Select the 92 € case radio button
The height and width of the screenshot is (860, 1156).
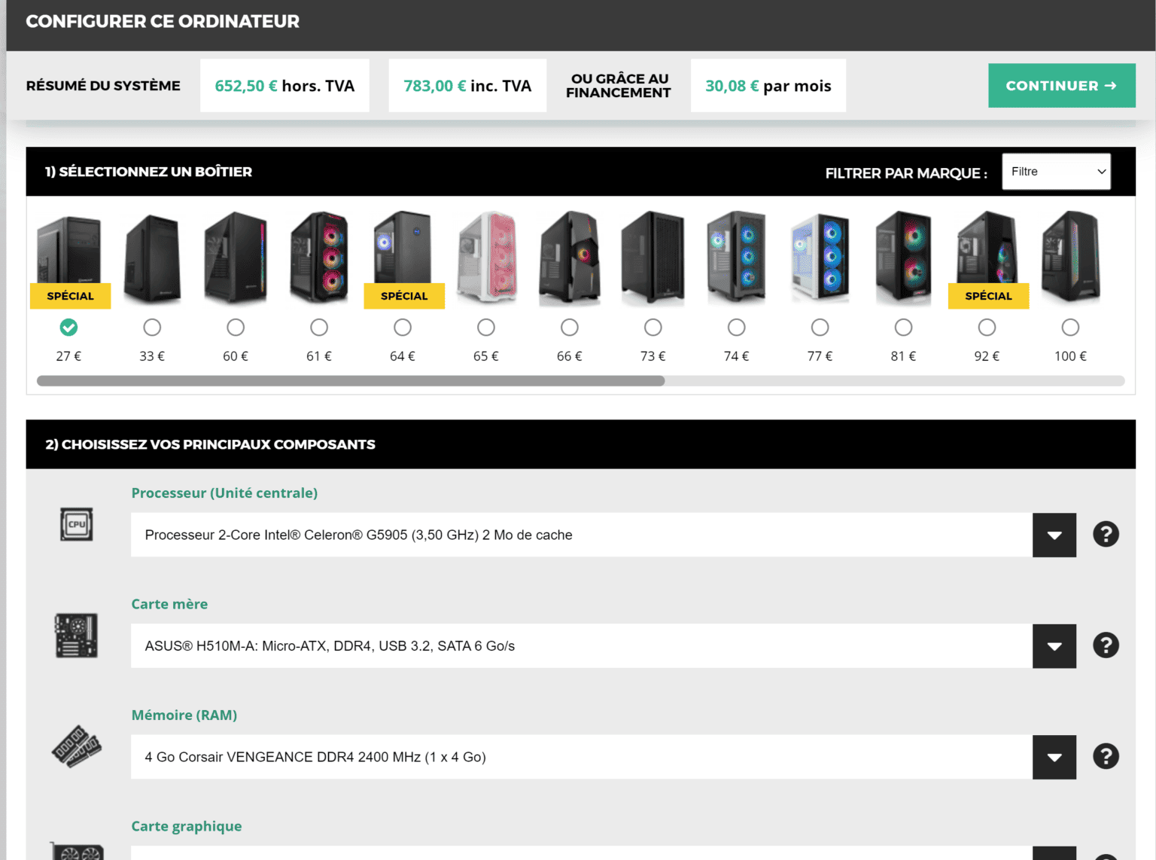point(987,328)
